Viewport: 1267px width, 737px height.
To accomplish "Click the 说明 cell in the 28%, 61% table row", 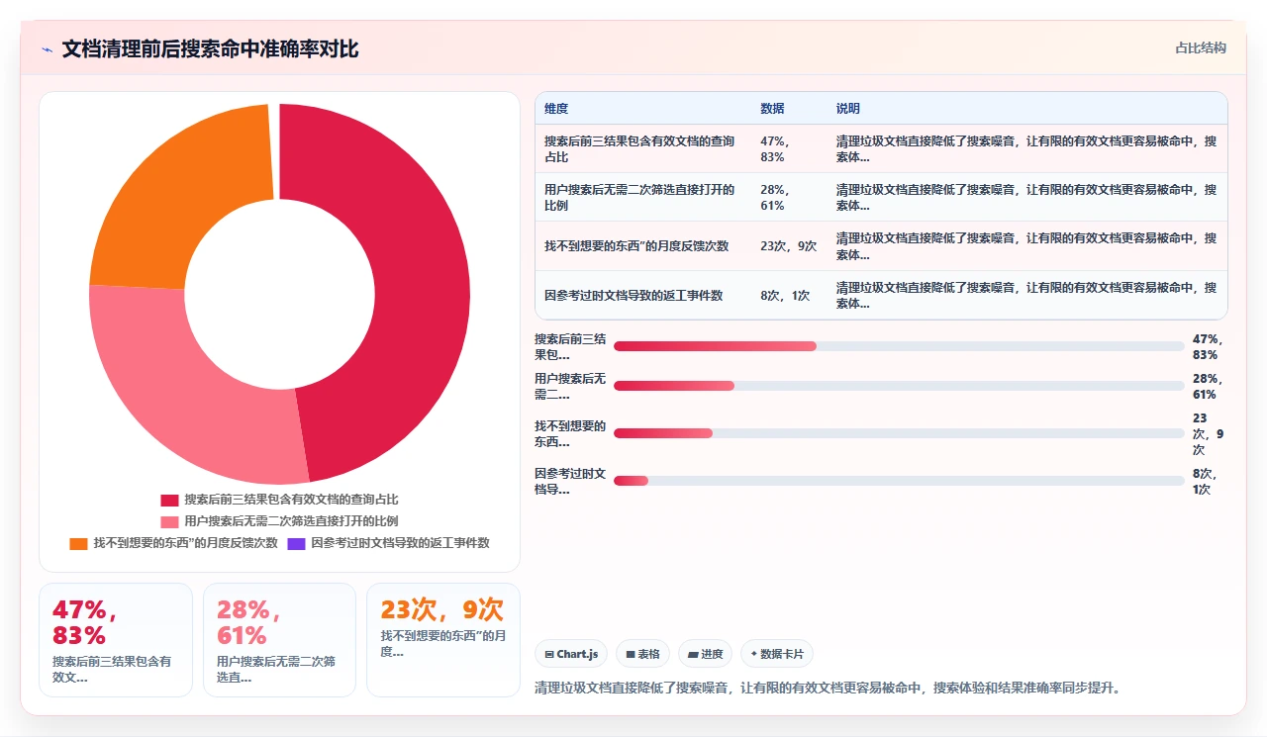I will (1027, 197).
